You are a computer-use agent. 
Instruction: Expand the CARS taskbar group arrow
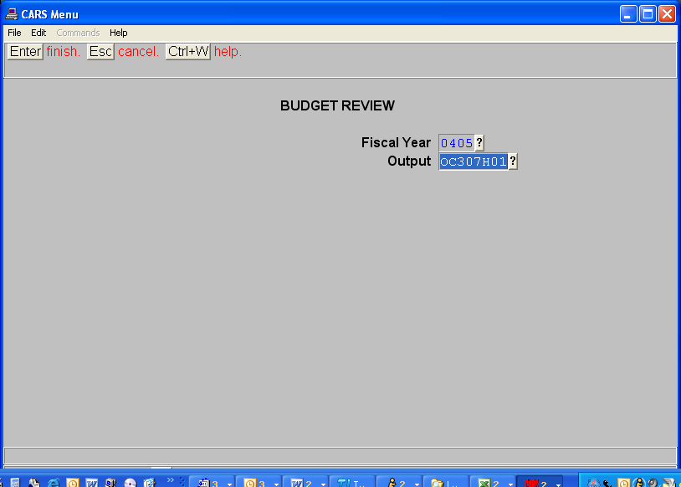557,484
